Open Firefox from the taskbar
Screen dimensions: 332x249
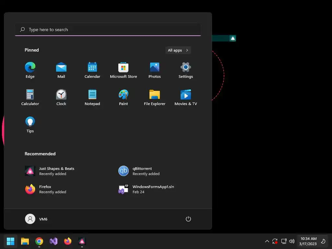coord(68,241)
